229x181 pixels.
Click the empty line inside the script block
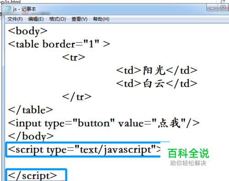coord(82,163)
